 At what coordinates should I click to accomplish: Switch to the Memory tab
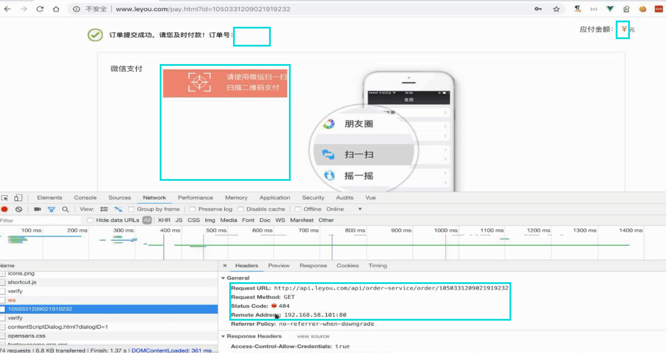coord(236,198)
